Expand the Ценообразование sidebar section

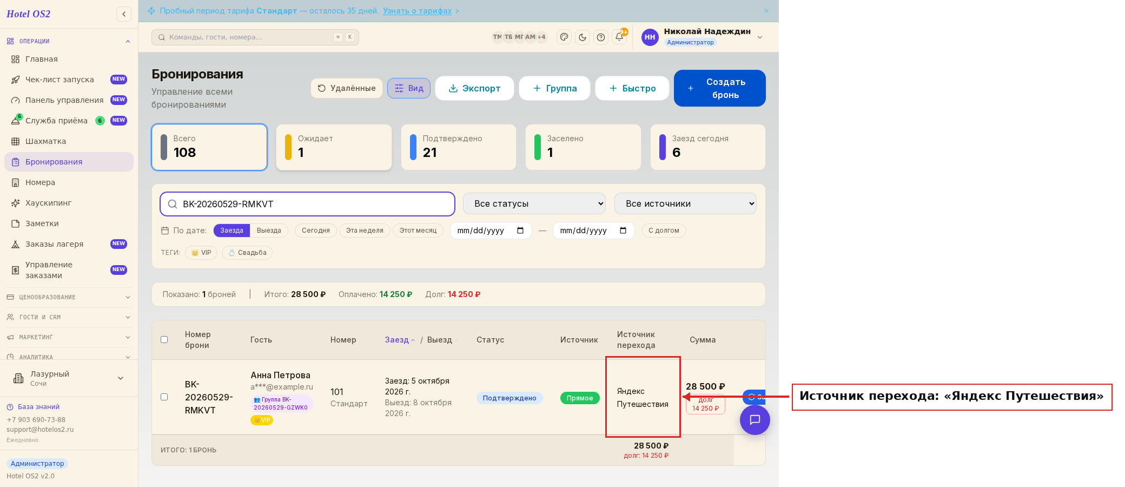pos(69,297)
